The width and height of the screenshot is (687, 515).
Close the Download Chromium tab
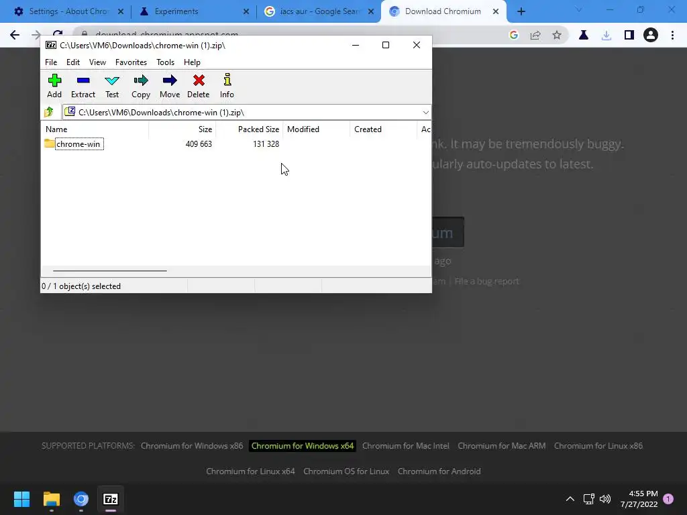pyautogui.click(x=496, y=11)
